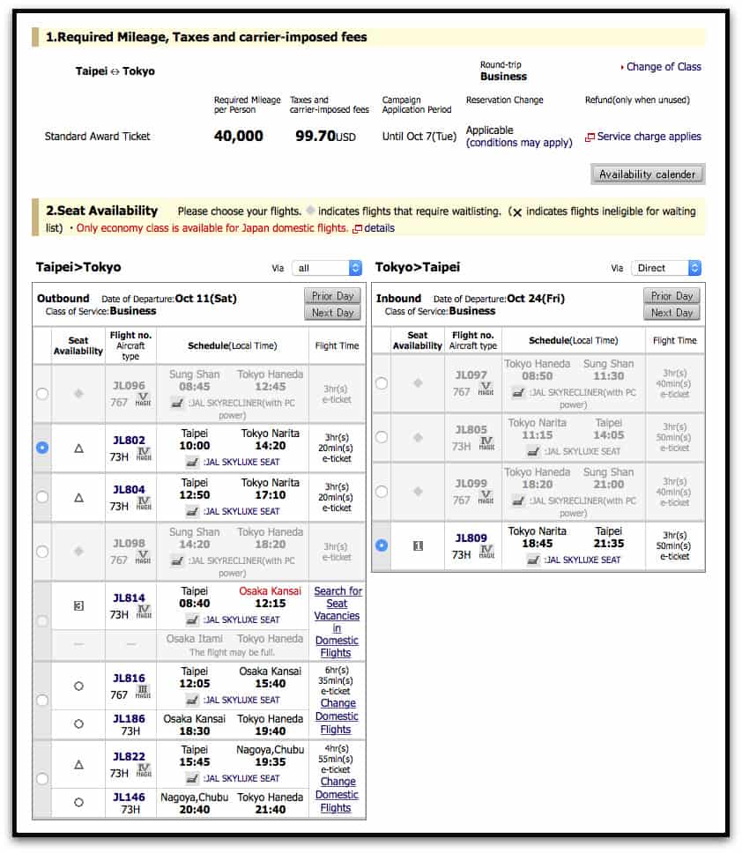The height and width of the screenshot is (853, 742).
Task: Choose the JL804 12:50 flight radio button
Action: coord(42,497)
